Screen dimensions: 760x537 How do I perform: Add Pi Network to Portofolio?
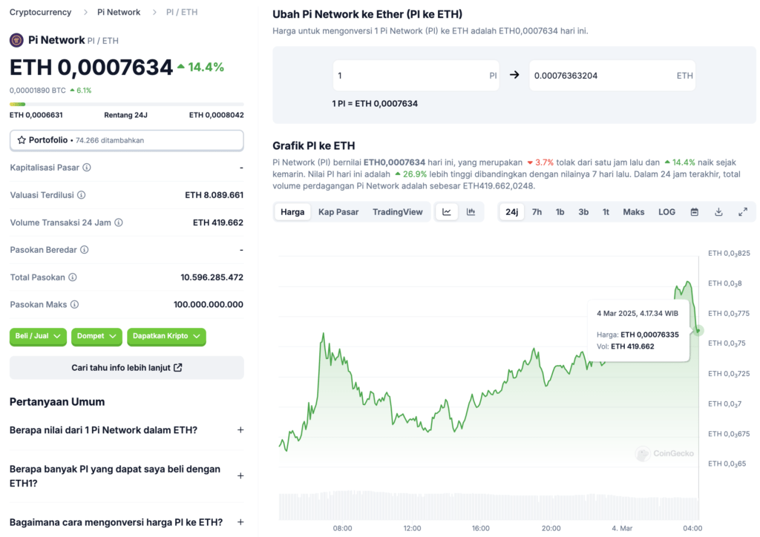pos(126,140)
